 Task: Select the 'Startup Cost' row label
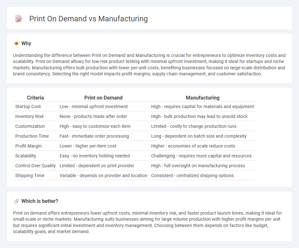(x=28, y=107)
